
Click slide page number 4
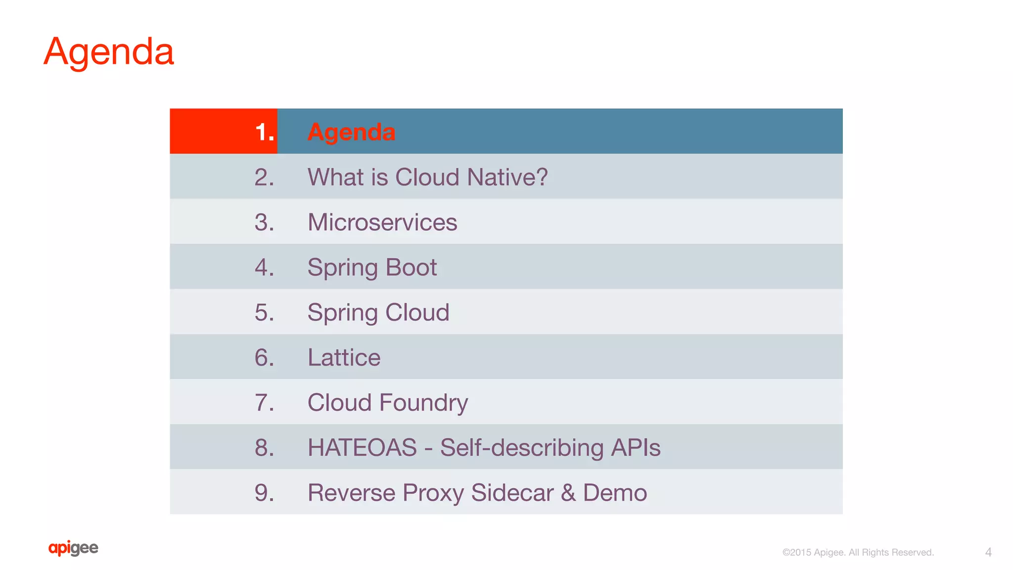tap(988, 552)
